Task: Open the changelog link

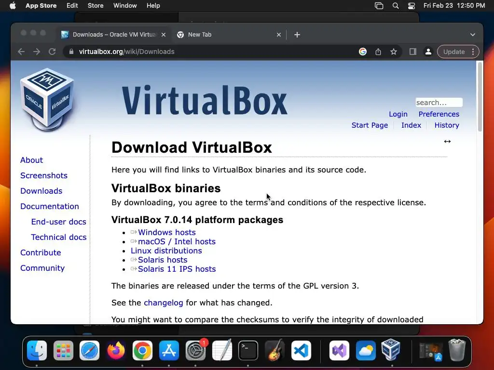Action: tap(163, 303)
